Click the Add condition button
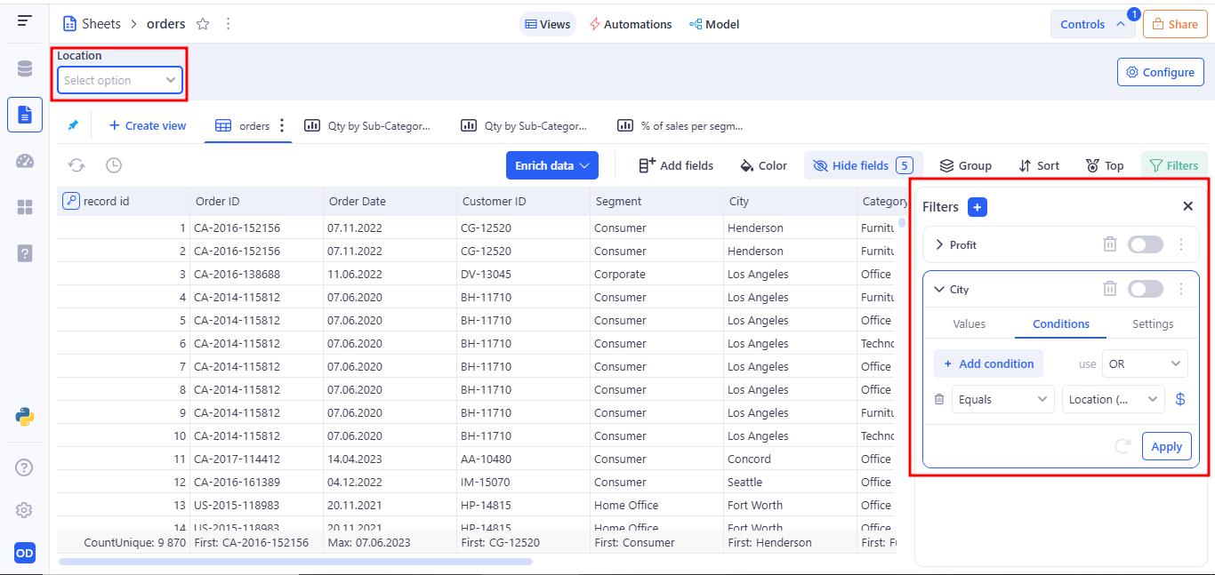The image size is (1215, 575). (x=988, y=363)
